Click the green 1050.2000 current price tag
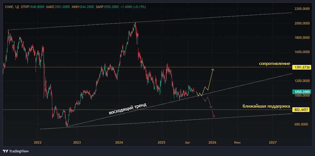Image resolution: width=315 pixels, height=156 pixels. 302,92
